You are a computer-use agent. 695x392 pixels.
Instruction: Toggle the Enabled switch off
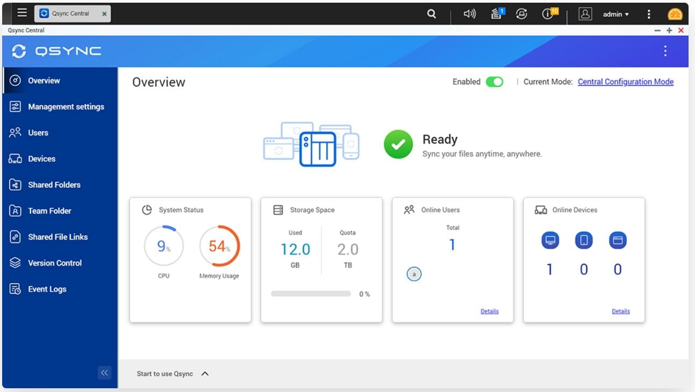coord(495,82)
